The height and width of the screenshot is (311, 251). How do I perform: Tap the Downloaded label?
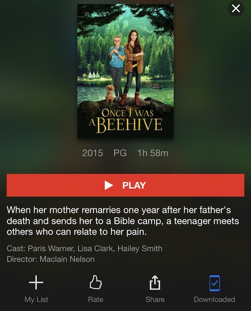point(215,299)
